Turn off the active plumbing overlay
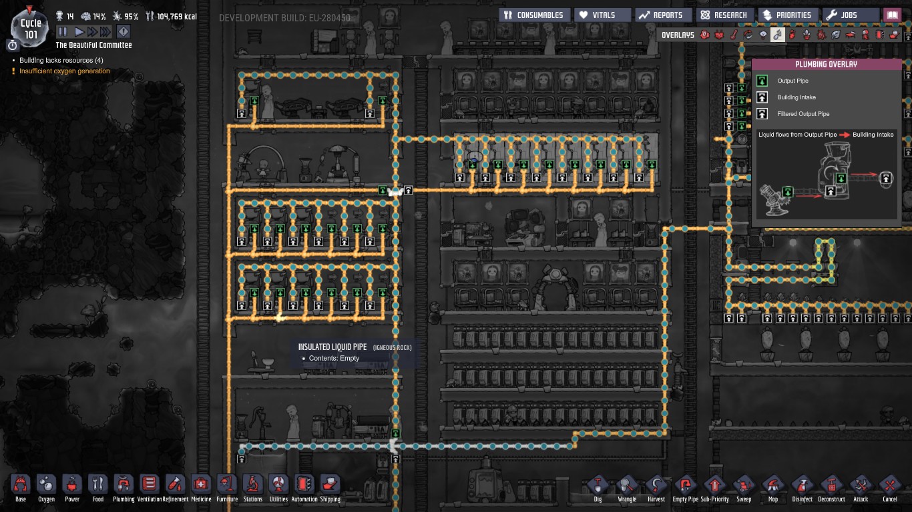Viewport: 912px width, 512px height. [x=777, y=35]
